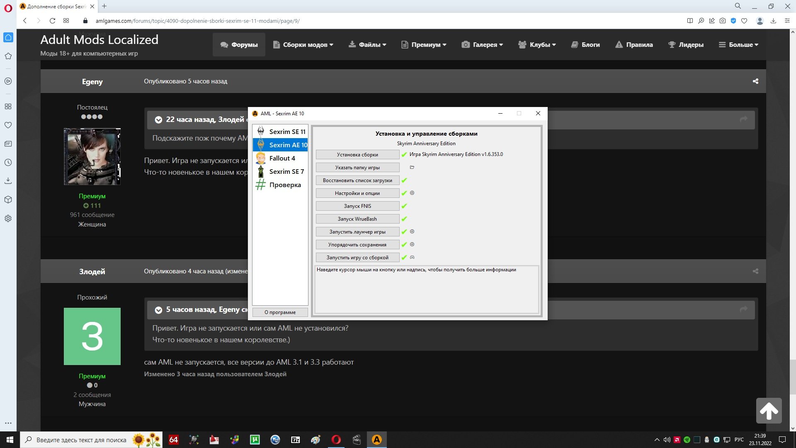Click gamepad icon beside Запустить игру со сборкой

[412, 258]
